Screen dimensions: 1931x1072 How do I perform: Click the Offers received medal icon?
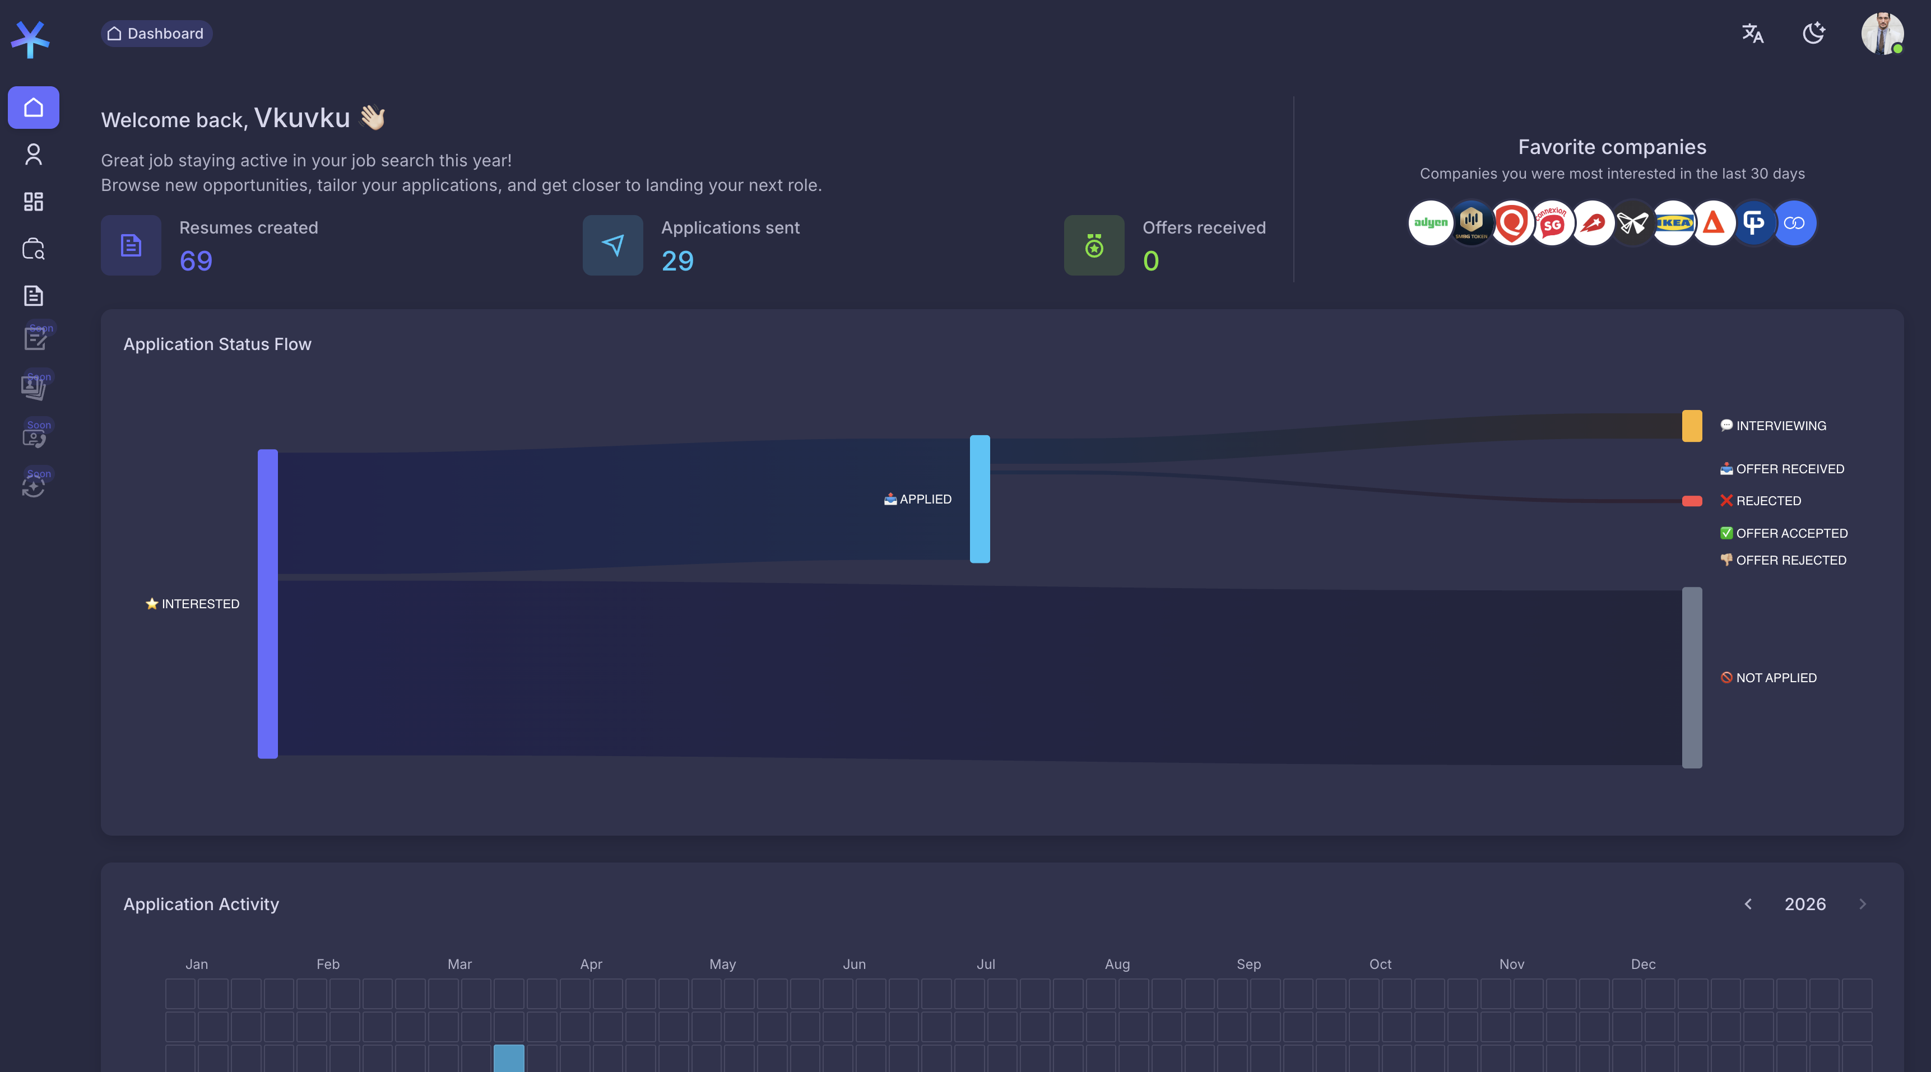click(x=1094, y=246)
